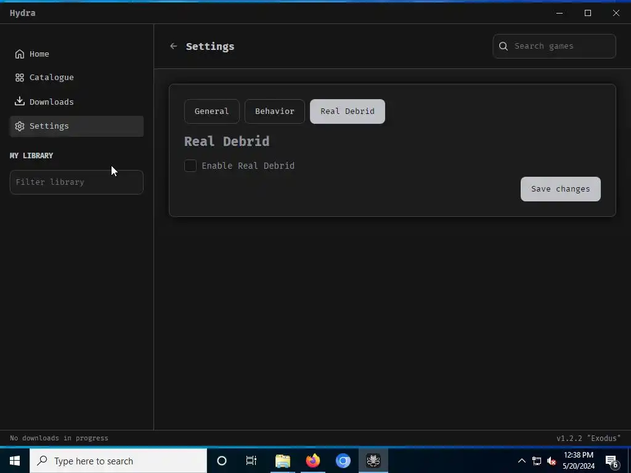Image resolution: width=631 pixels, height=473 pixels.
Task: Open the Windows Start menu
Action: (x=15, y=461)
